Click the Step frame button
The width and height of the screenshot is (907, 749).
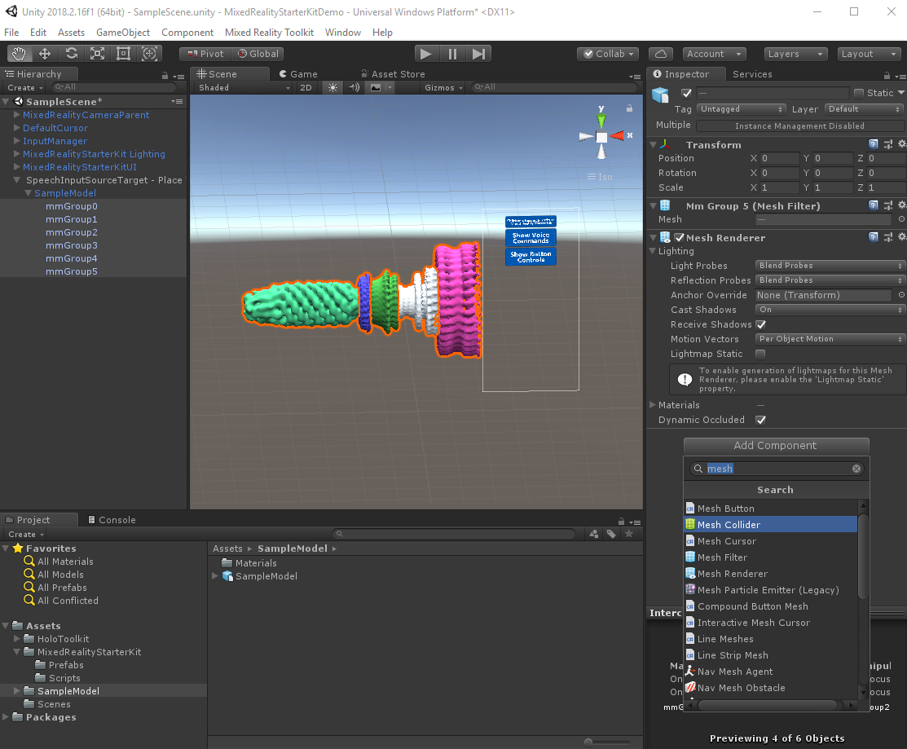(x=479, y=54)
